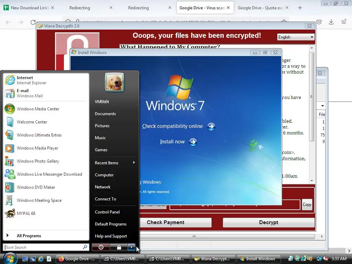Click the Windows Start orb
352x264 pixels.
[10, 258]
